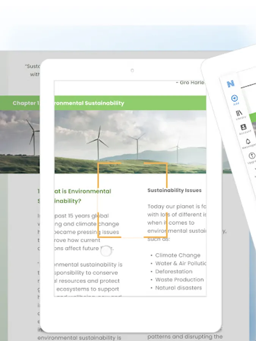This screenshot has width=256, height=341.
Task: Click the 'Natural disasters' bullet item
Action: point(178,288)
